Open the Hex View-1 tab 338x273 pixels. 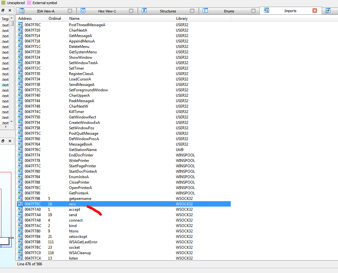[107, 11]
